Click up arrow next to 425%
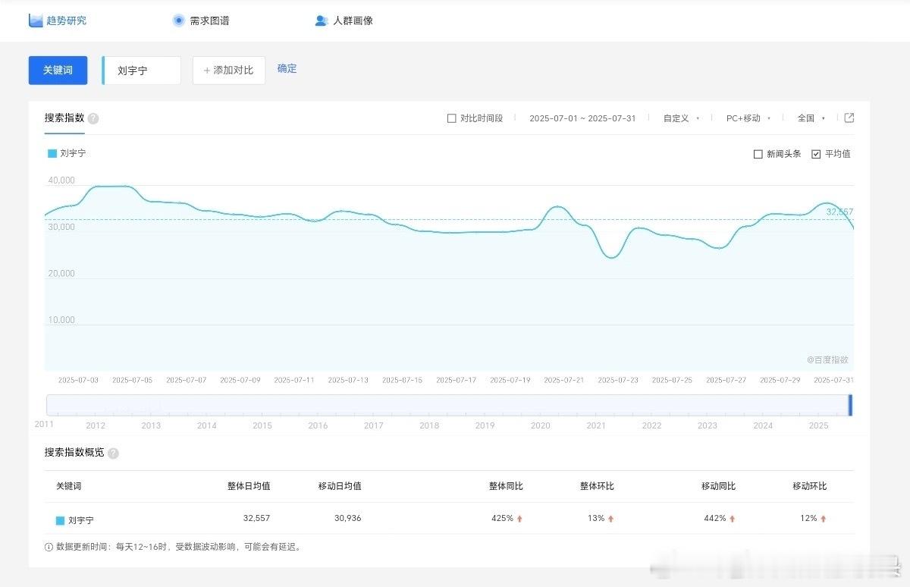 [520, 519]
